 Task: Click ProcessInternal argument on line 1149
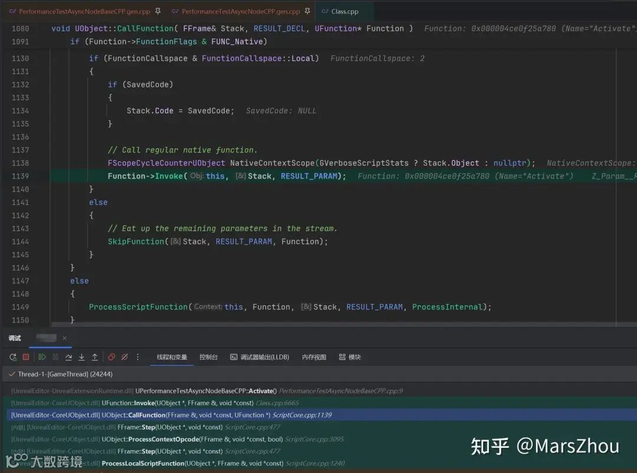[x=447, y=307]
